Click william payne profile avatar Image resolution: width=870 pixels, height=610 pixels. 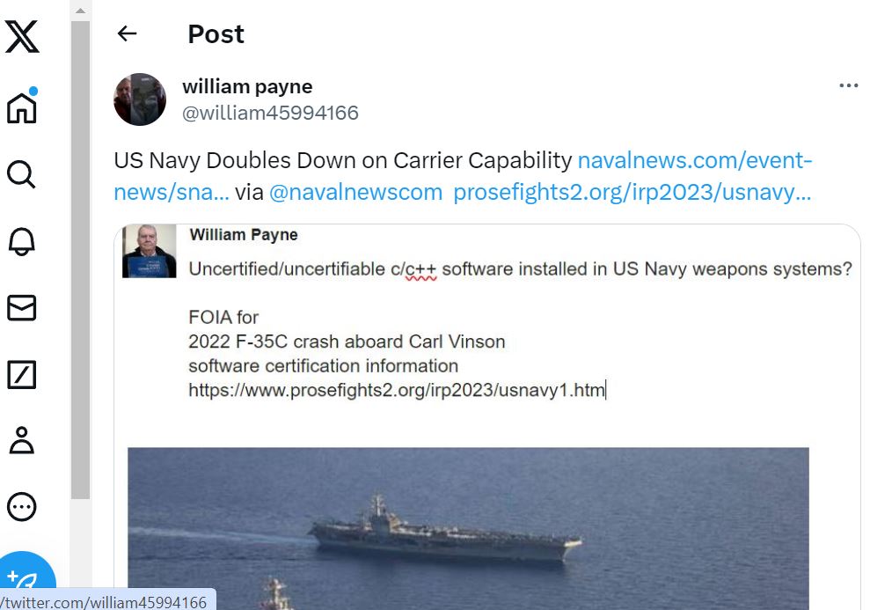tap(140, 99)
